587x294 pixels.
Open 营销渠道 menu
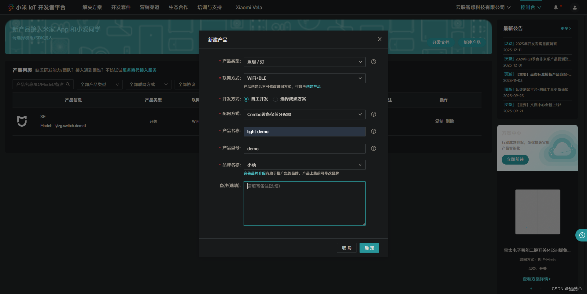[150, 7]
